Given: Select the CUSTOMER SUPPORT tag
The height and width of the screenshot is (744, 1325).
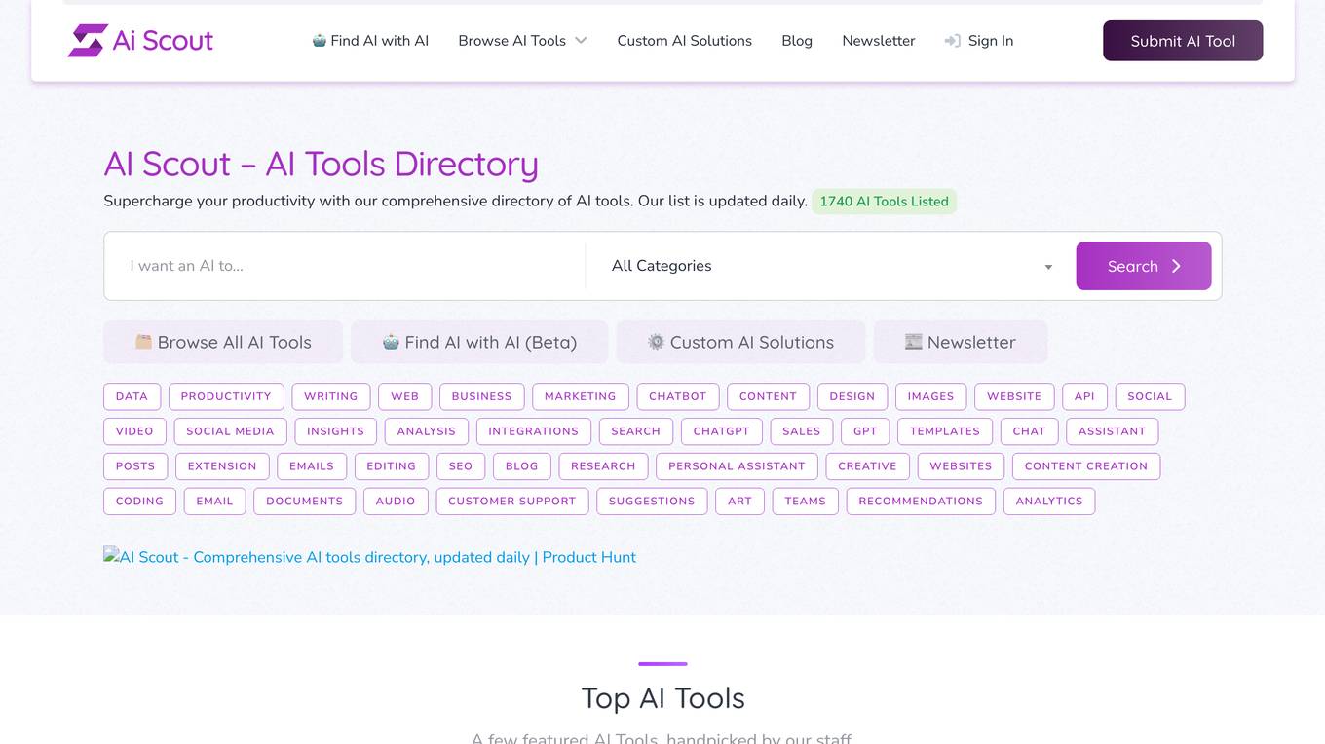Looking at the screenshot, I should (511, 502).
